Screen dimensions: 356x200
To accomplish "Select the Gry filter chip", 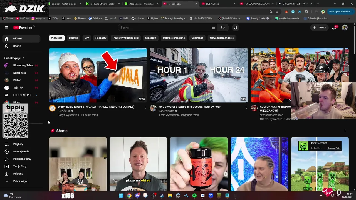I will pos(87,38).
